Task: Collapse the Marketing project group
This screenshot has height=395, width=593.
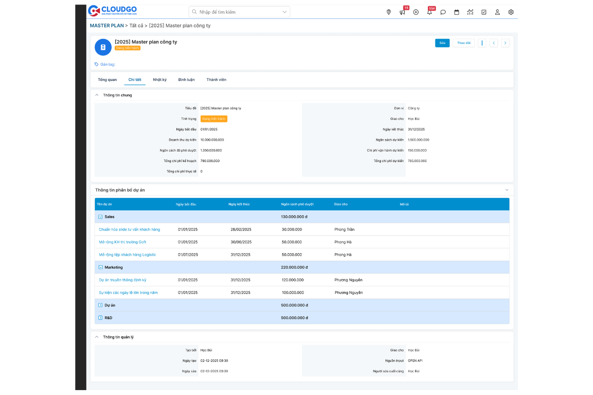Action: 100,267
